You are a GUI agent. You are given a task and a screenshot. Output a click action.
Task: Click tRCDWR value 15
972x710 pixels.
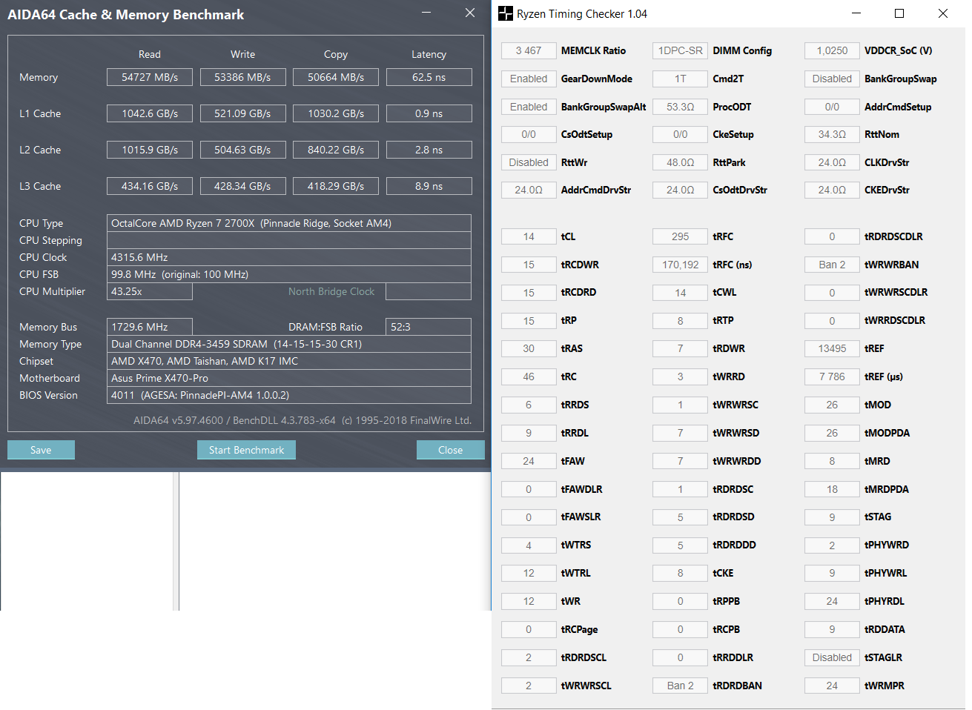[529, 265]
